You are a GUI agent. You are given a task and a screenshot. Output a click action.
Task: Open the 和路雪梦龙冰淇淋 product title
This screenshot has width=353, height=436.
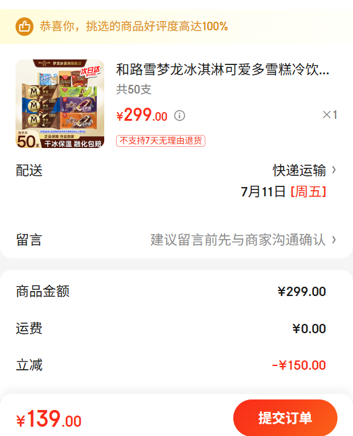[x=222, y=69]
